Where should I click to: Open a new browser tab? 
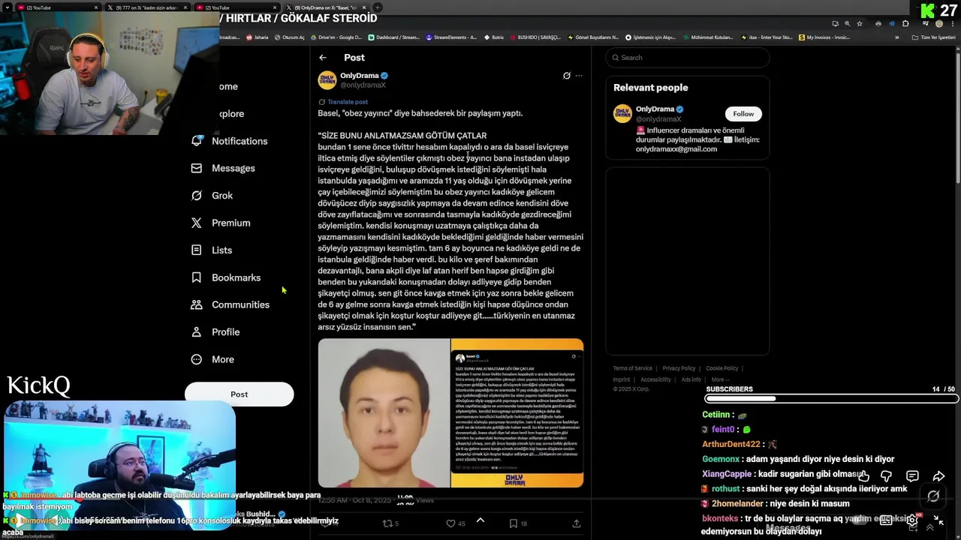click(x=378, y=7)
